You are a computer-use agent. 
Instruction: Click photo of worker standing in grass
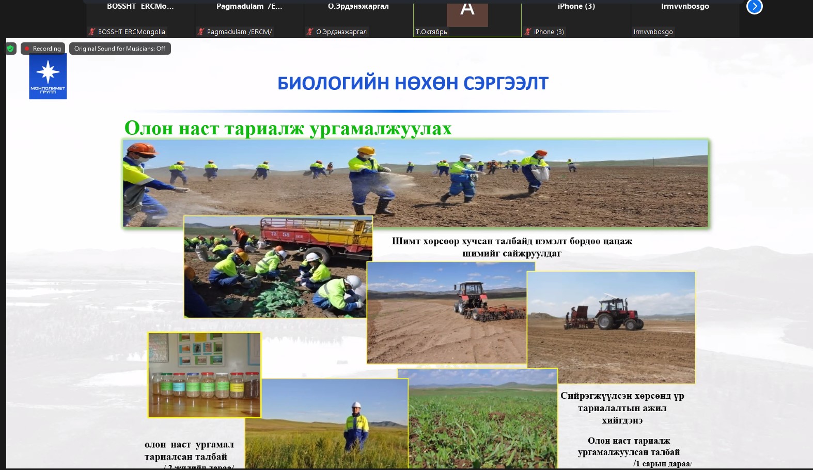click(x=326, y=424)
